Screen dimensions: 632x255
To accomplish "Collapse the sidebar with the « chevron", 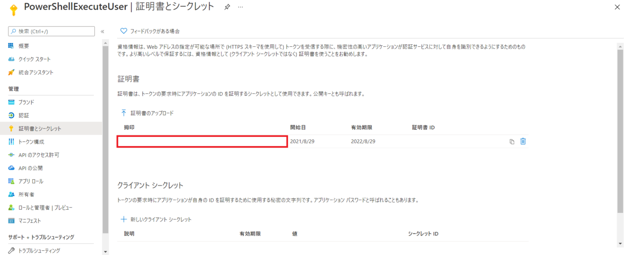I will point(102,32).
